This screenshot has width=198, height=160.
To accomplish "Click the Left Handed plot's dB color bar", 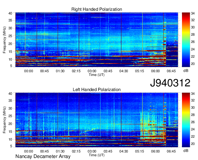I will 186,120.
